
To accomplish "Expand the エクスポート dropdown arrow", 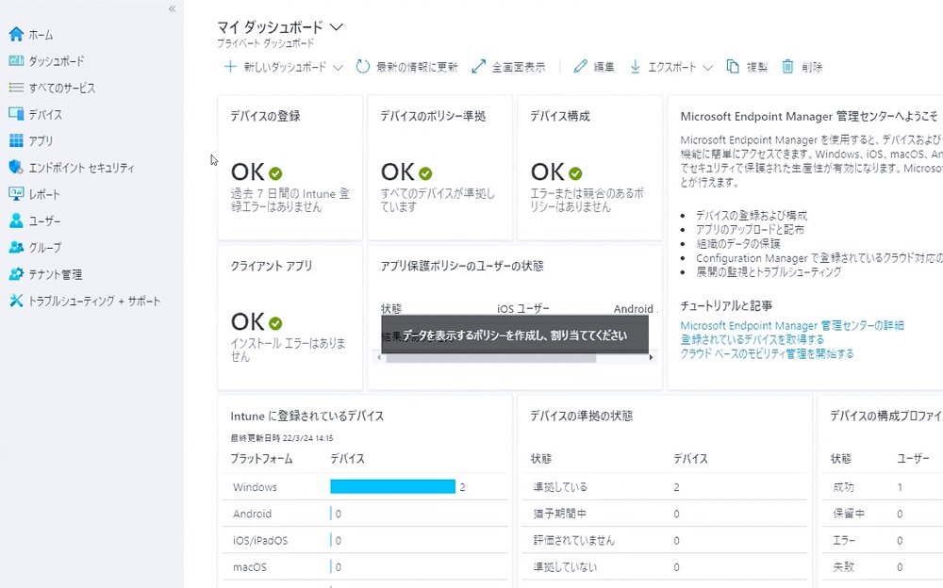I will [708, 68].
